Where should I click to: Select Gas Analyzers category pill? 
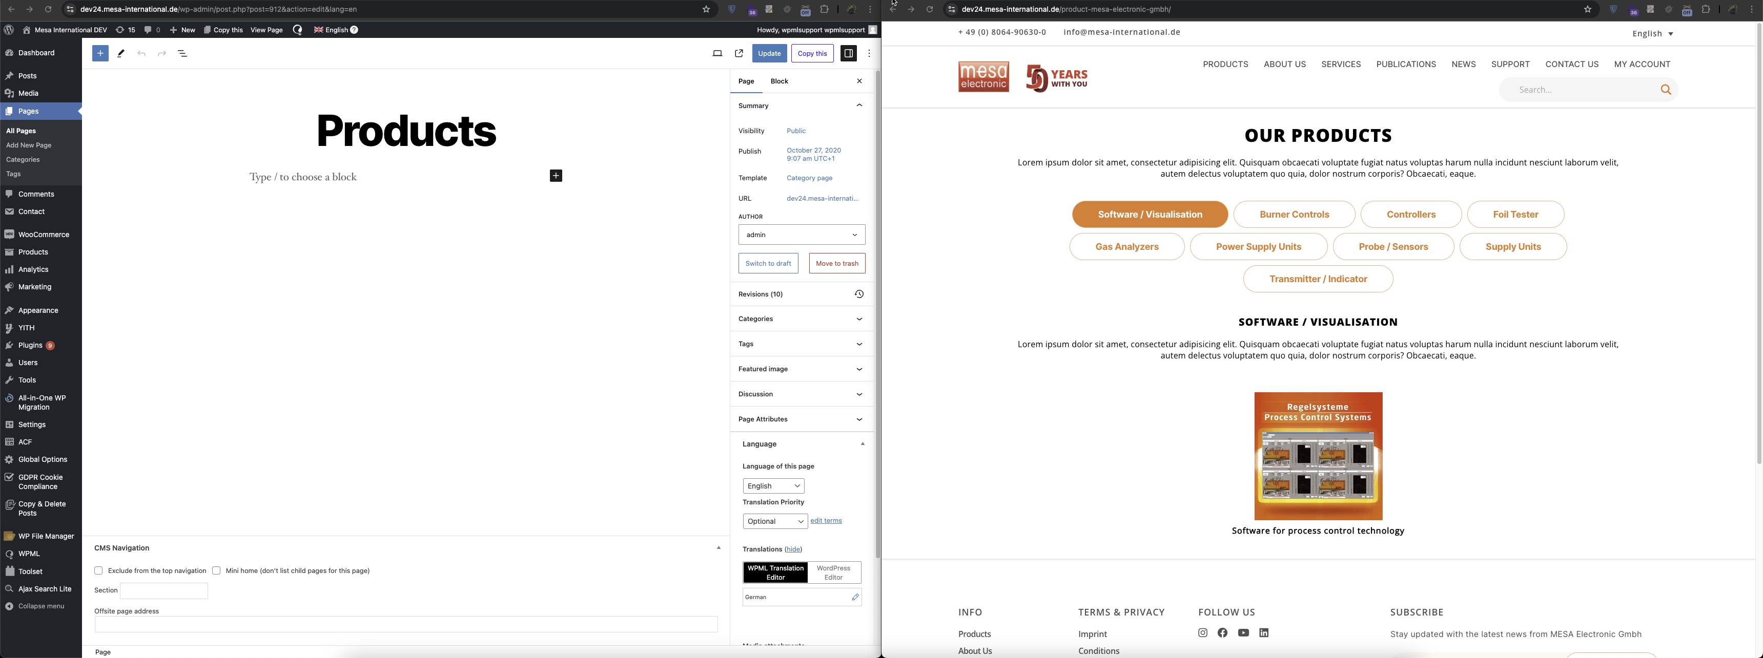(1126, 247)
